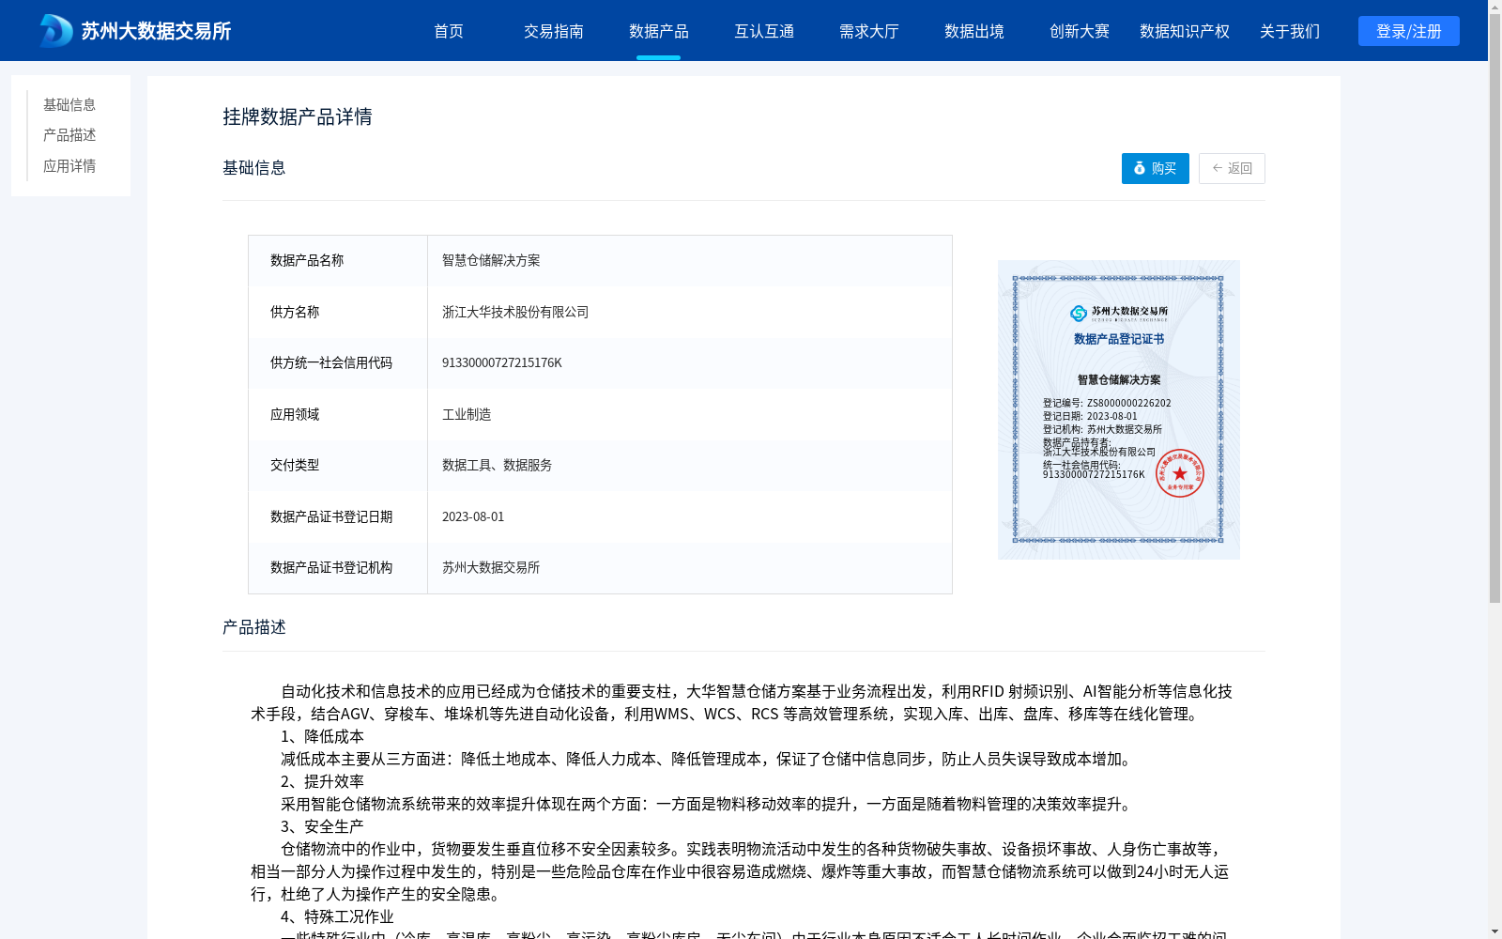Image resolution: width=1502 pixels, height=939 pixels.
Task: Click the line 3、安全生产
Action: pyautogui.click(x=322, y=826)
